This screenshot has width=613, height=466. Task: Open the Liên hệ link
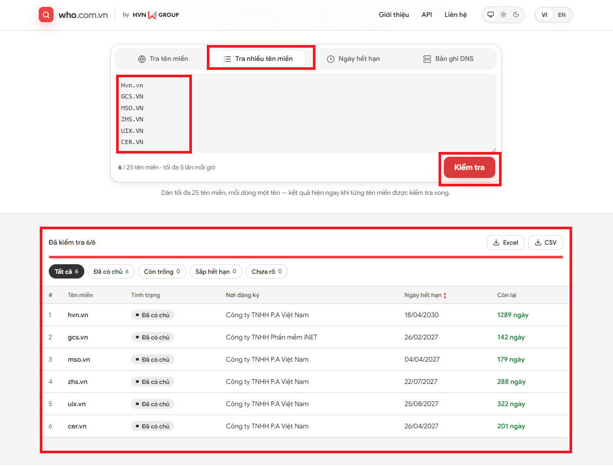point(456,15)
